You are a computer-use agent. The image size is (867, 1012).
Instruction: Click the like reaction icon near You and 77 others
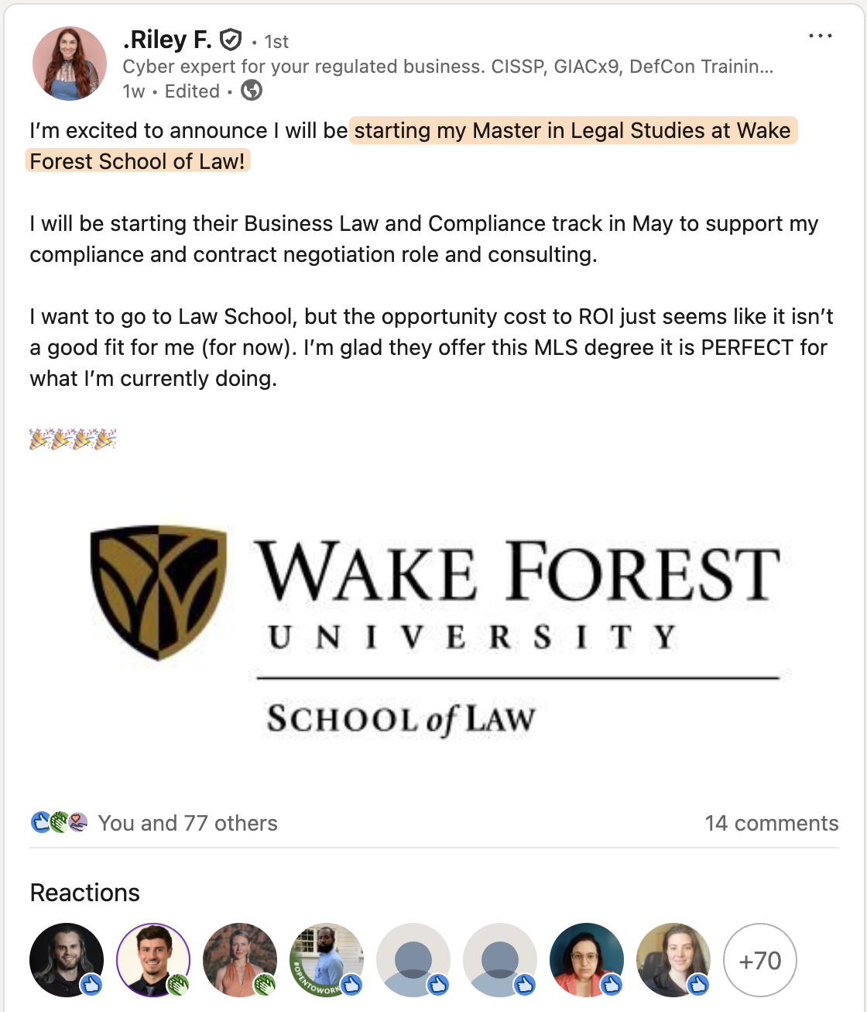[x=39, y=824]
